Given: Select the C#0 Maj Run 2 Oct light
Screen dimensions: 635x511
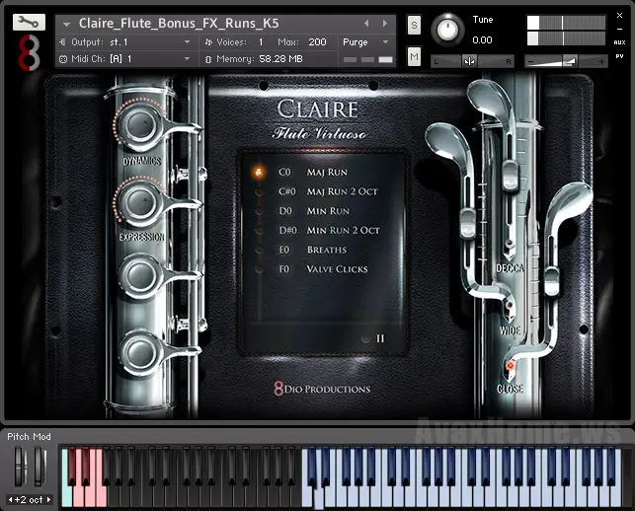Looking at the screenshot, I should 259,191.
